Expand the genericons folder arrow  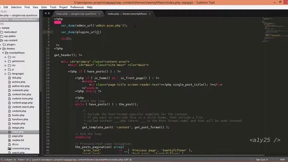tap(5, 61)
